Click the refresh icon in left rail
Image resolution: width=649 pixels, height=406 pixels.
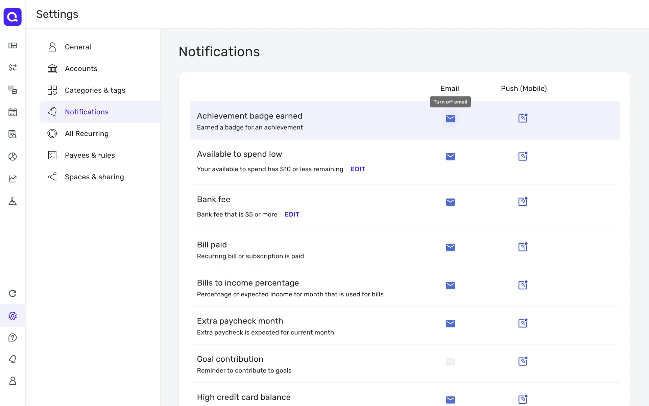(x=13, y=293)
